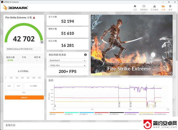Click the info icon next to Best (最佳)
Image resolution: width=178 pixels, height=130 pixels.
39,57
